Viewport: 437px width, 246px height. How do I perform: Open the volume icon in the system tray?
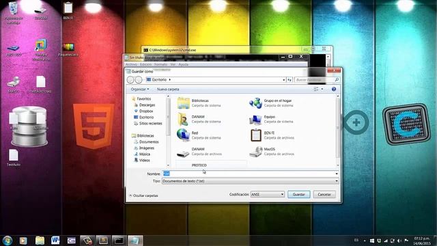click(x=399, y=241)
